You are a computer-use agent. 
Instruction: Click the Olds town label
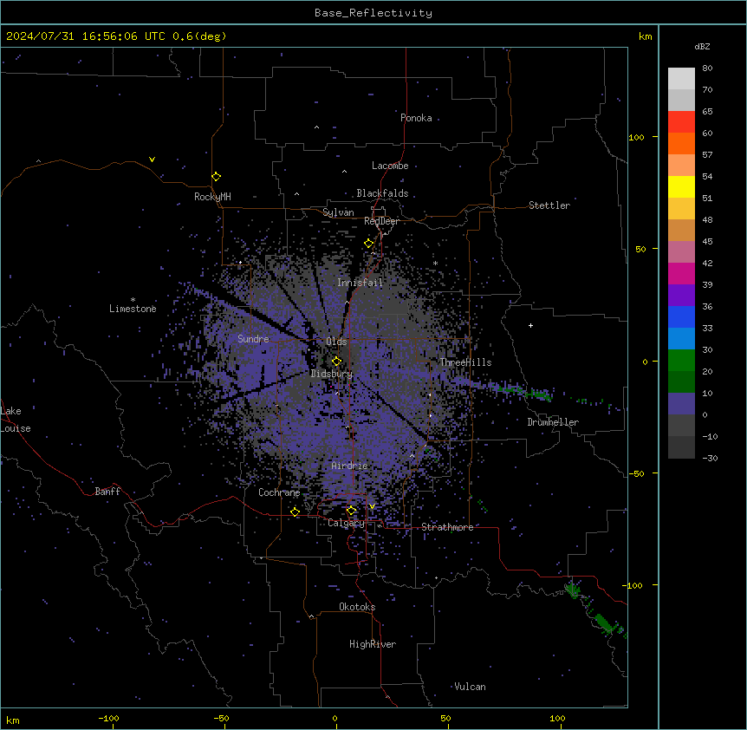(x=336, y=342)
